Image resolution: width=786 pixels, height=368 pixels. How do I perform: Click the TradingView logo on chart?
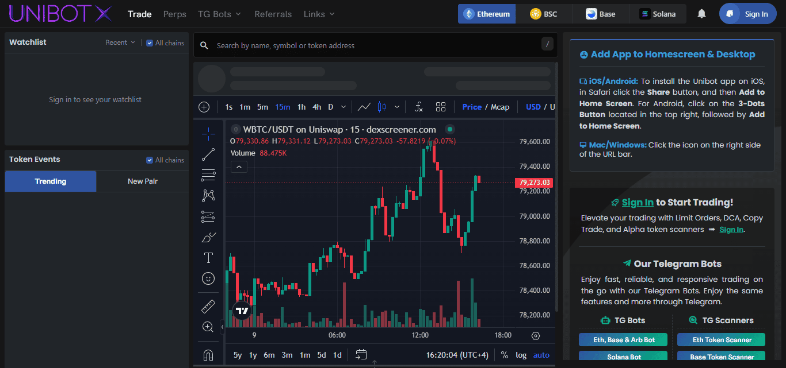(242, 311)
